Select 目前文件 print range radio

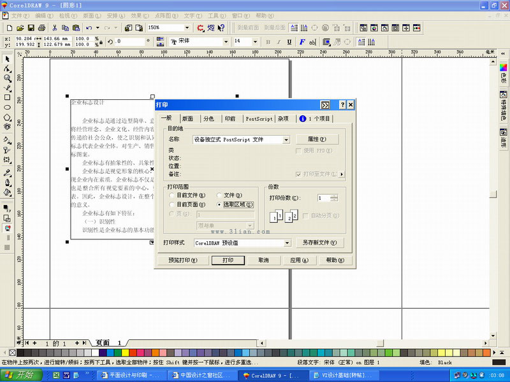point(187,195)
